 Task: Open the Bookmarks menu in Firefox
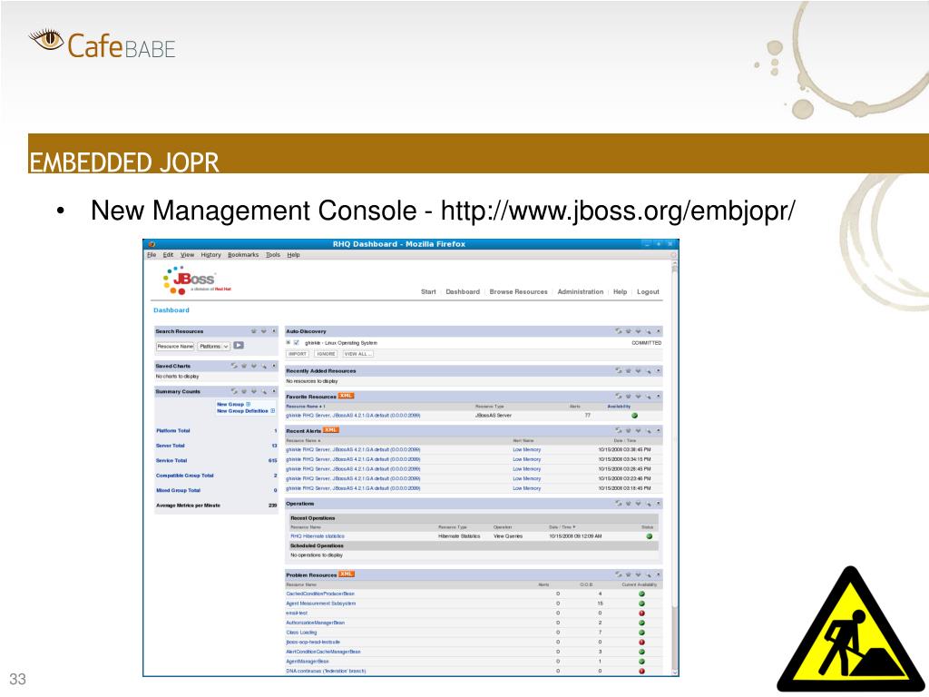[243, 255]
